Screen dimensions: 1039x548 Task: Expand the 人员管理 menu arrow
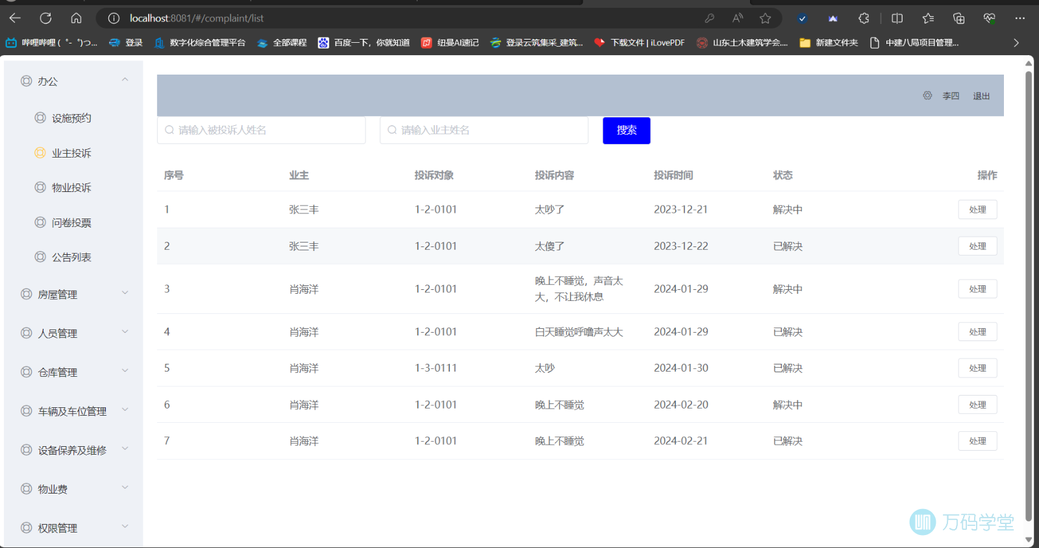[x=125, y=332]
